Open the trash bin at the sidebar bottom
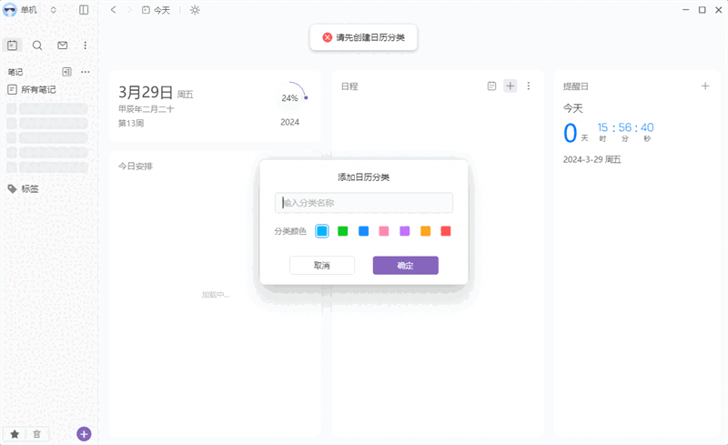728x445 pixels. (x=36, y=434)
